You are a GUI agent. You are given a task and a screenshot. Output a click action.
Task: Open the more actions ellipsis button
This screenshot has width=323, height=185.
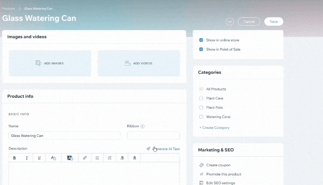click(x=230, y=22)
